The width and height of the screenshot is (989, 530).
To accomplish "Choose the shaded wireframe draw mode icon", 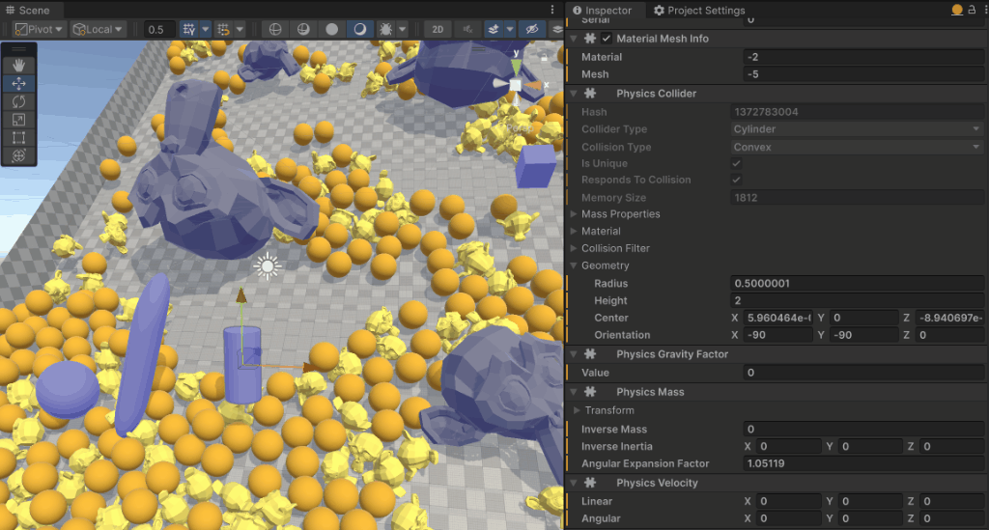I will tap(303, 29).
